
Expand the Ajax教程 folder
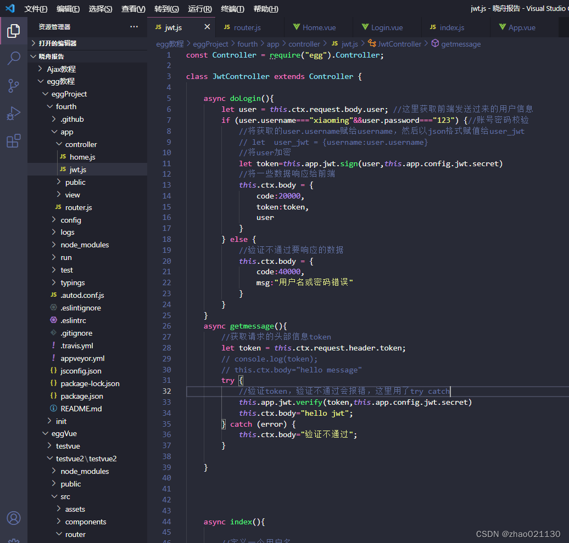click(x=61, y=69)
